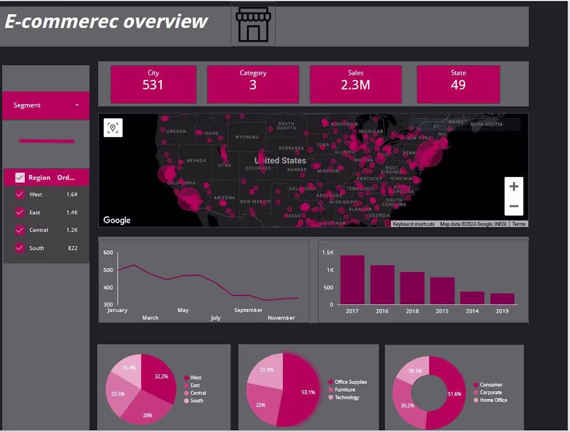Click the location pin icon on the map
Viewport: 570px width, 432px height.
point(113,127)
